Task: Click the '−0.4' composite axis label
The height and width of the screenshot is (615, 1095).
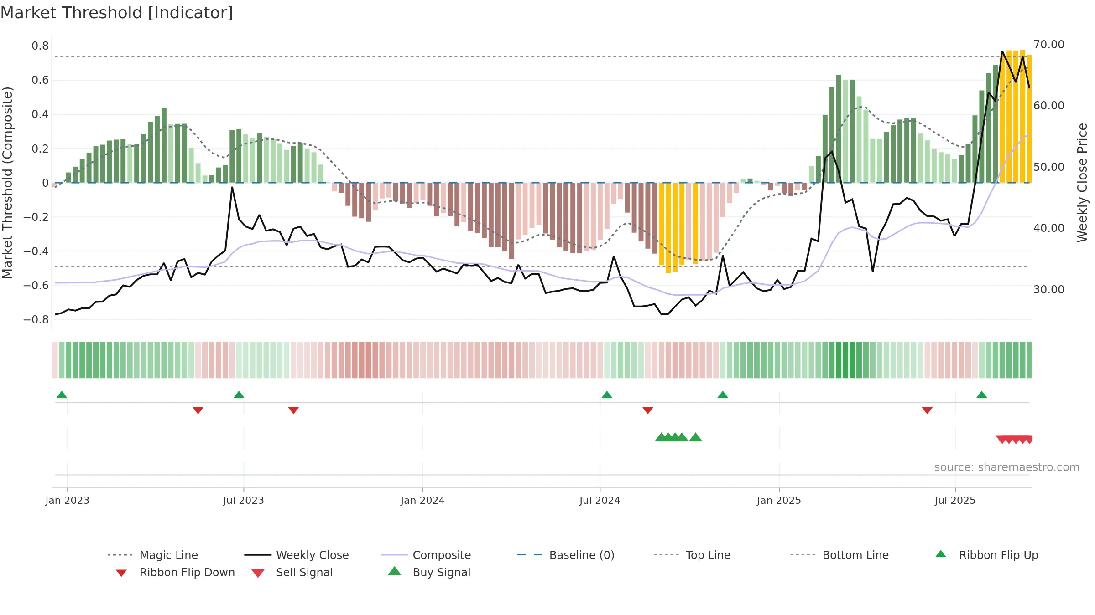Action: [x=36, y=251]
